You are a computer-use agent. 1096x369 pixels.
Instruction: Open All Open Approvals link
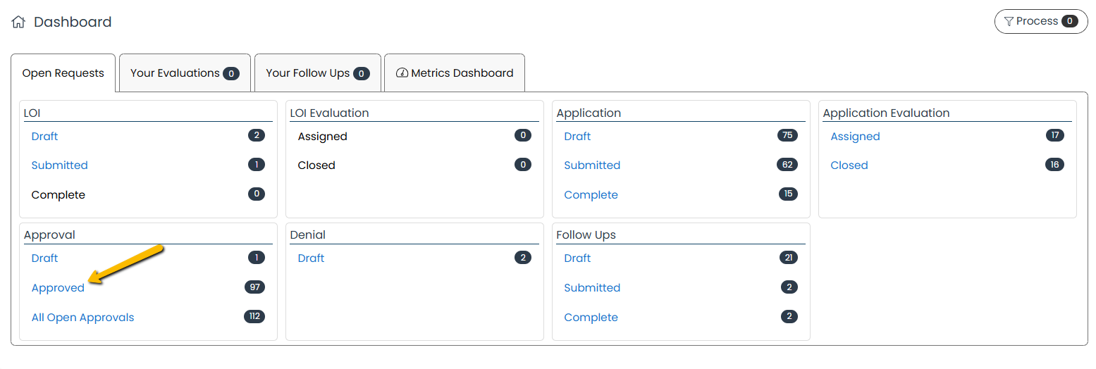coord(82,318)
